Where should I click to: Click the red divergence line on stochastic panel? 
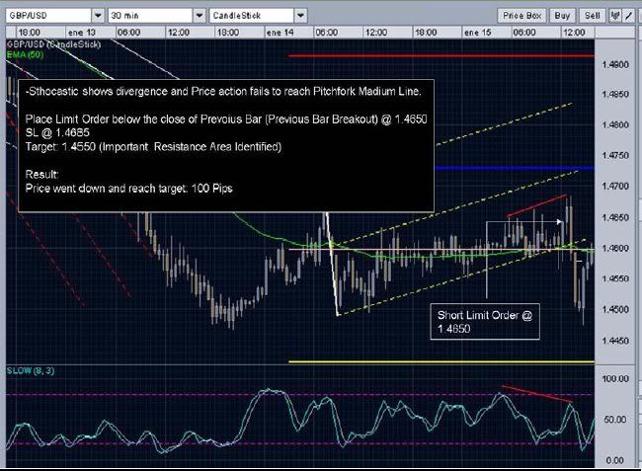[536, 393]
